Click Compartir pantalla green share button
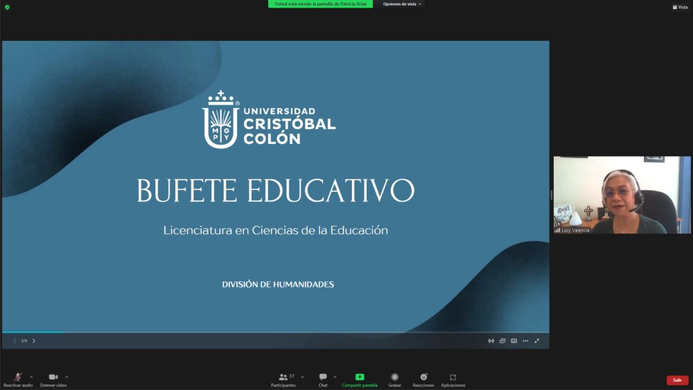Screen dimensions: 693x390 pyautogui.click(x=360, y=380)
